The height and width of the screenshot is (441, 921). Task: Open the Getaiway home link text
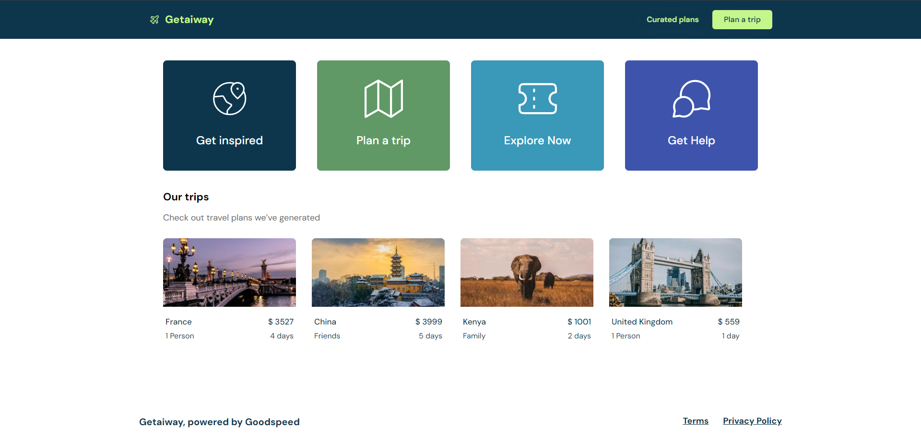(x=189, y=20)
